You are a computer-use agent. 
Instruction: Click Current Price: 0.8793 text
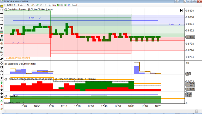pos(18,58)
